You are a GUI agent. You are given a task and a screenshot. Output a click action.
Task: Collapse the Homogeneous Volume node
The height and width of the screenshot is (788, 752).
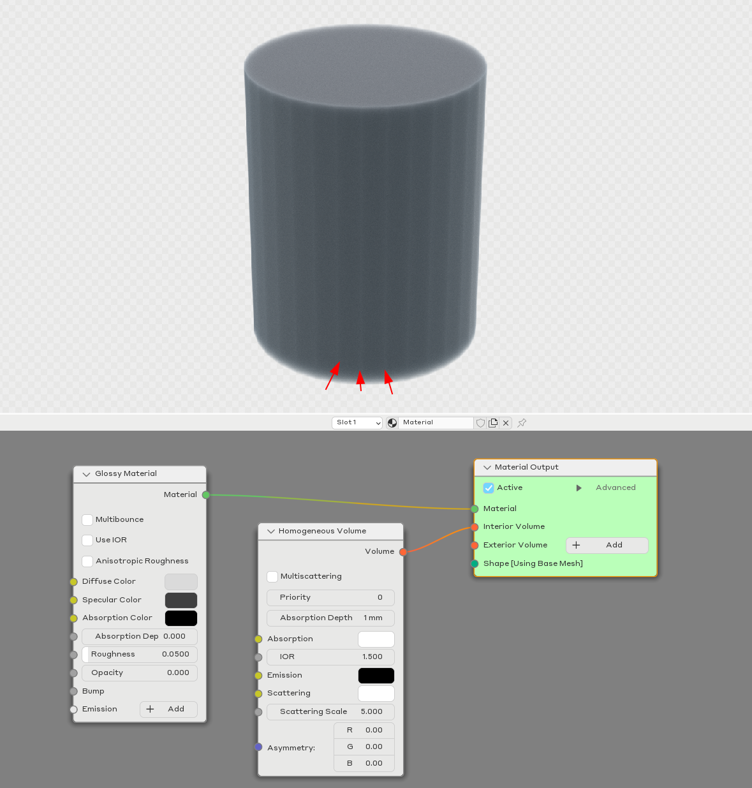[x=271, y=532]
